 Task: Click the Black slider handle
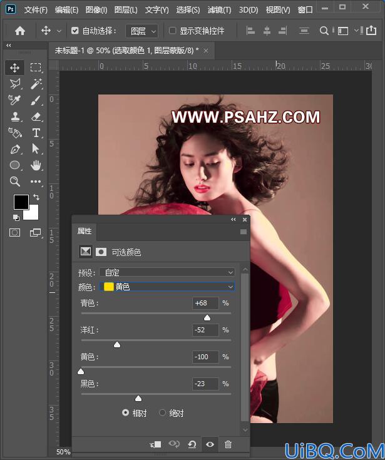click(x=138, y=399)
